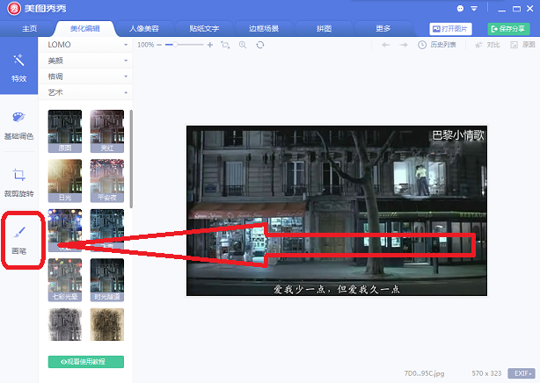540x383 pixels.
Task: Open the 特效 effects panel
Action: coord(18,67)
